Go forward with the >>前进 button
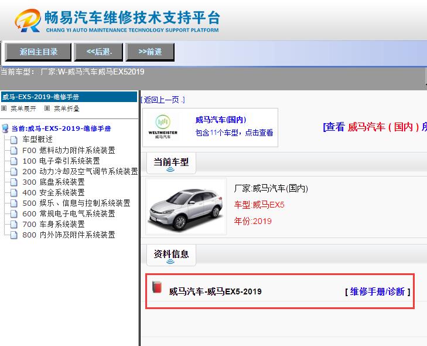The height and width of the screenshot is (346, 427). pos(150,52)
